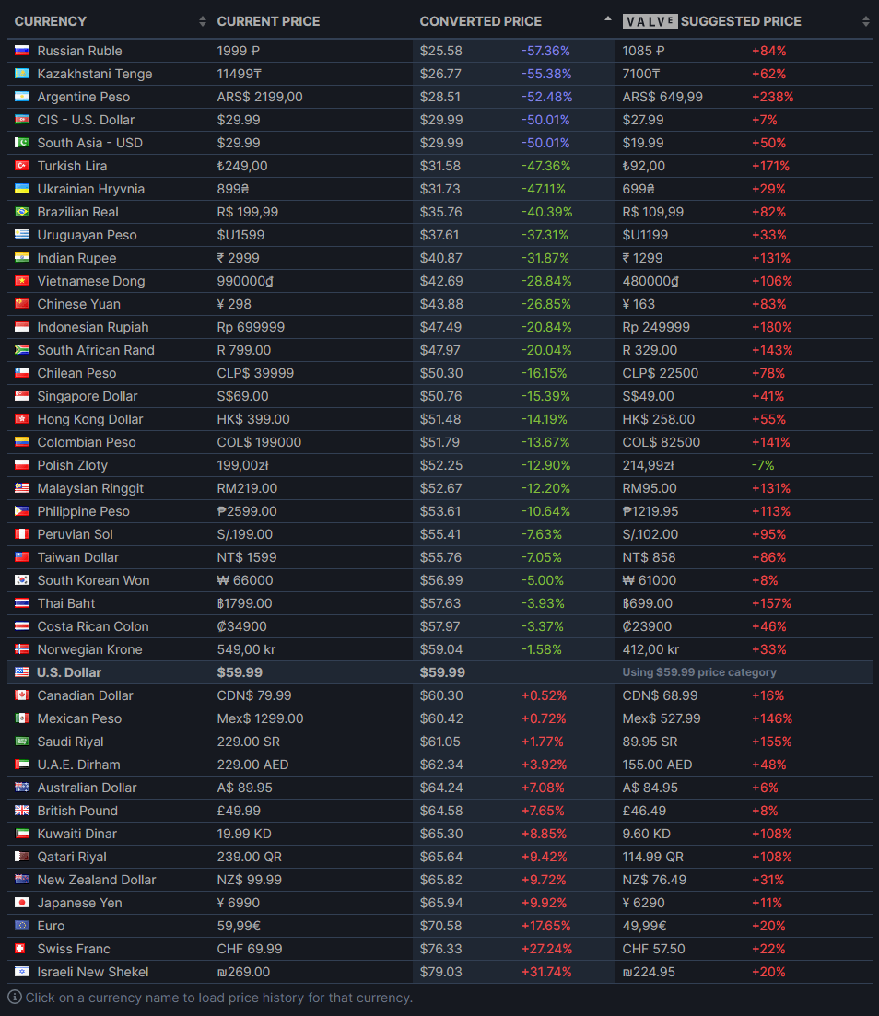Open Taiwan Dollar price history
Image resolution: width=879 pixels, height=1016 pixels.
78,557
